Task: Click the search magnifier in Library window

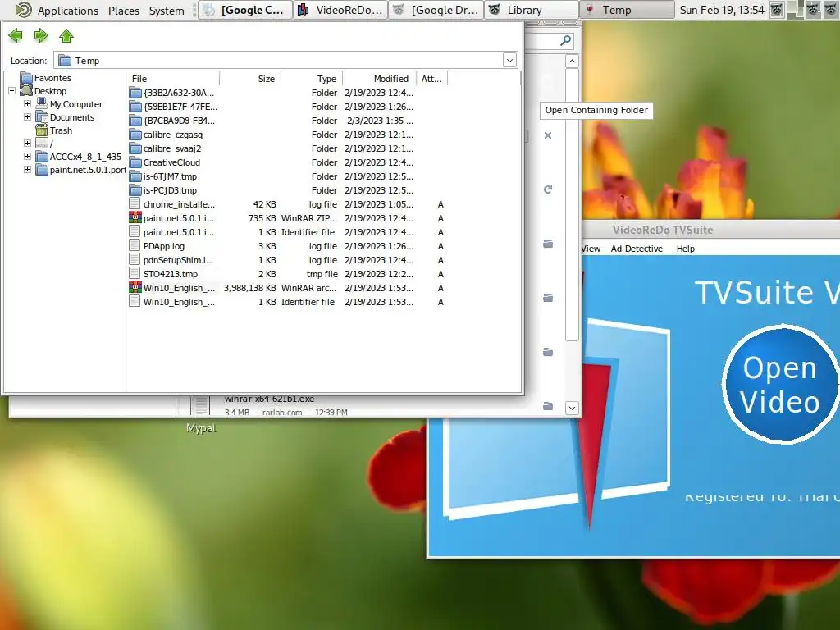Action: point(565,41)
